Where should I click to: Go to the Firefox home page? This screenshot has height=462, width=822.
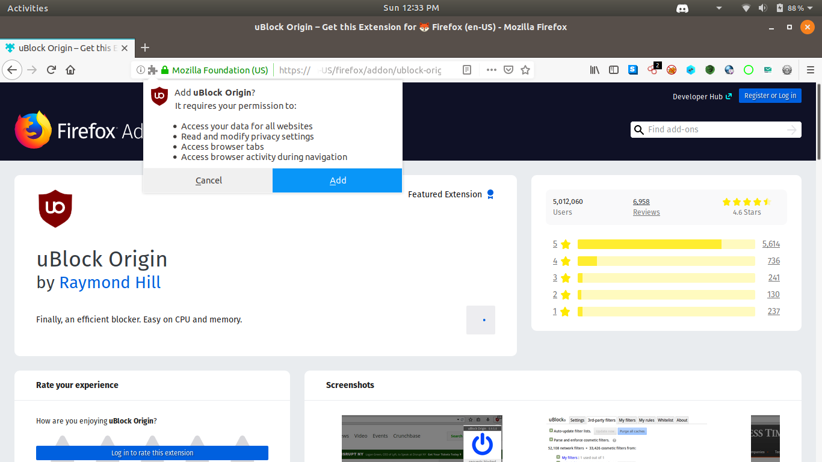70,70
